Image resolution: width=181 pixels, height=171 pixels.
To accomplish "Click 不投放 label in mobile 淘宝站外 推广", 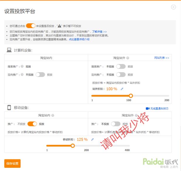I will pyautogui.click(x=105, y=124).
